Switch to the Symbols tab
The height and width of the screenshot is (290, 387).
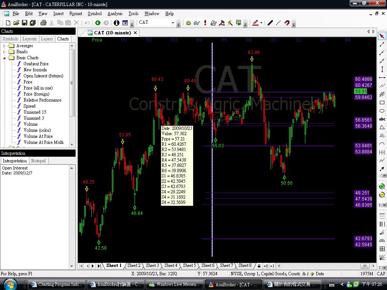[10, 39]
